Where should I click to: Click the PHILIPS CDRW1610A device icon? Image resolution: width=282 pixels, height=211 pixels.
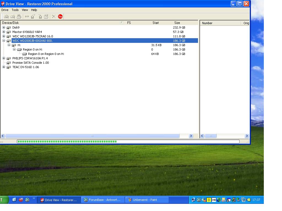[x=9, y=59]
